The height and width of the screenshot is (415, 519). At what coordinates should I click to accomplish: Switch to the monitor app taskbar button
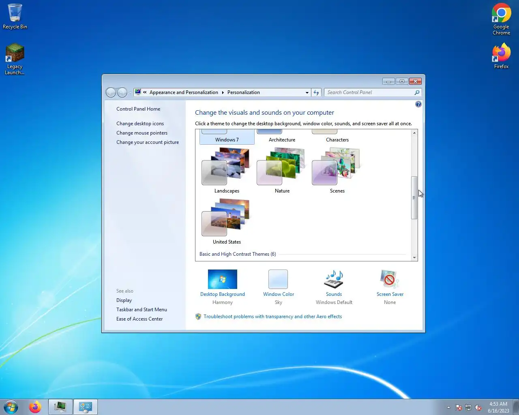[x=60, y=407]
